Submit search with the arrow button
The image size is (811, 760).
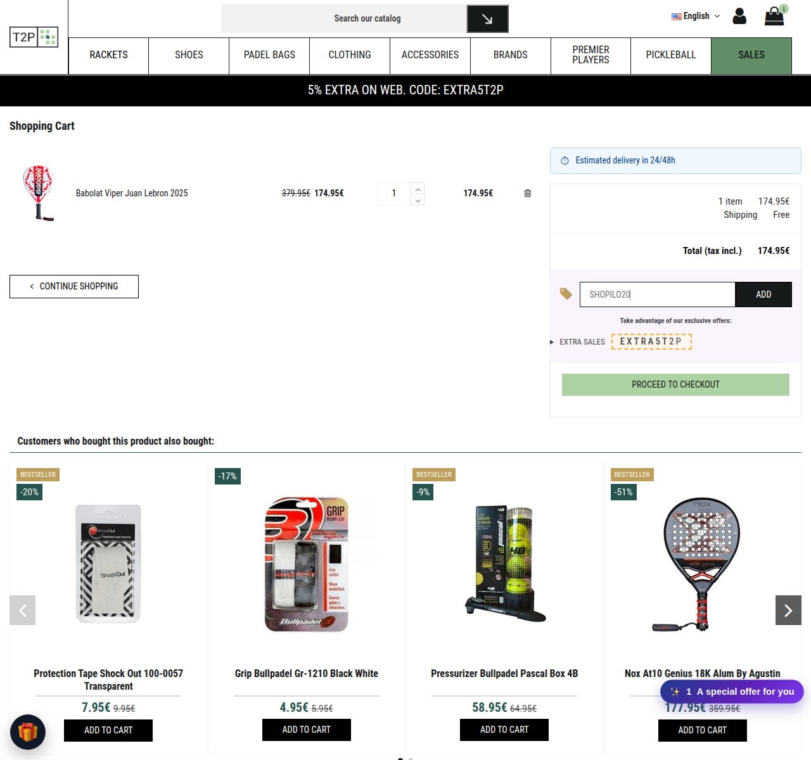point(487,19)
